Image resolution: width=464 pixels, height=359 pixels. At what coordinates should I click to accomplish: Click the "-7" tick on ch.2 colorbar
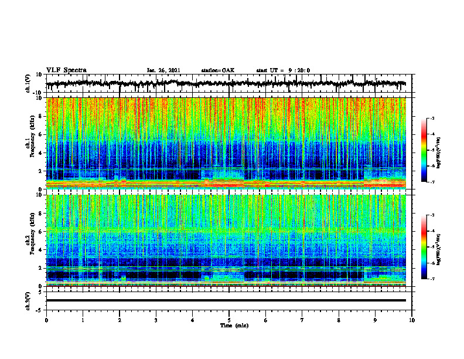coord(432,279)
